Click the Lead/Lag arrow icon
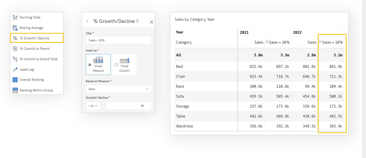The image size is (366, 158). 15,69
